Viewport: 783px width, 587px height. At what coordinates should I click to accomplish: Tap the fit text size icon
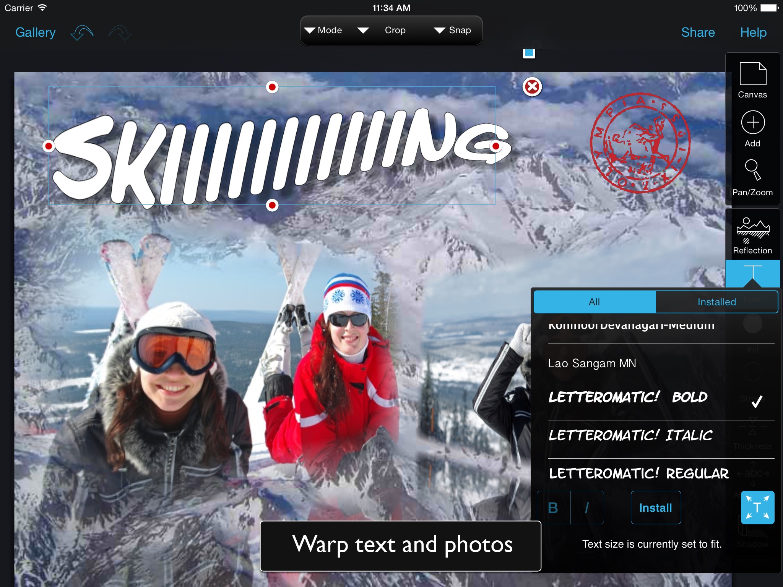(x=757, y=508)
